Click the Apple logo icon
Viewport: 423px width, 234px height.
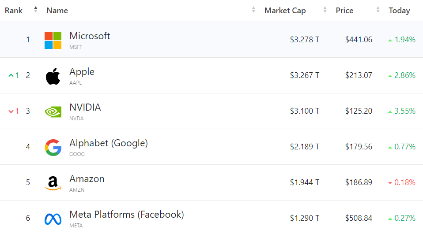(53, 76)
